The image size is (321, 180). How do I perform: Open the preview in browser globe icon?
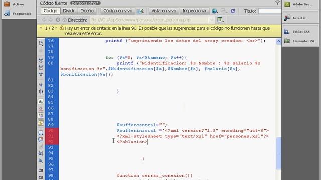point(214,11)
